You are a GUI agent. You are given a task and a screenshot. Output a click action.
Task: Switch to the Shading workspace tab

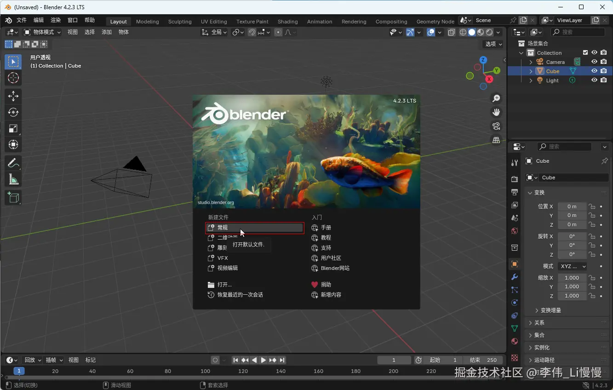[x=288, y=22]
